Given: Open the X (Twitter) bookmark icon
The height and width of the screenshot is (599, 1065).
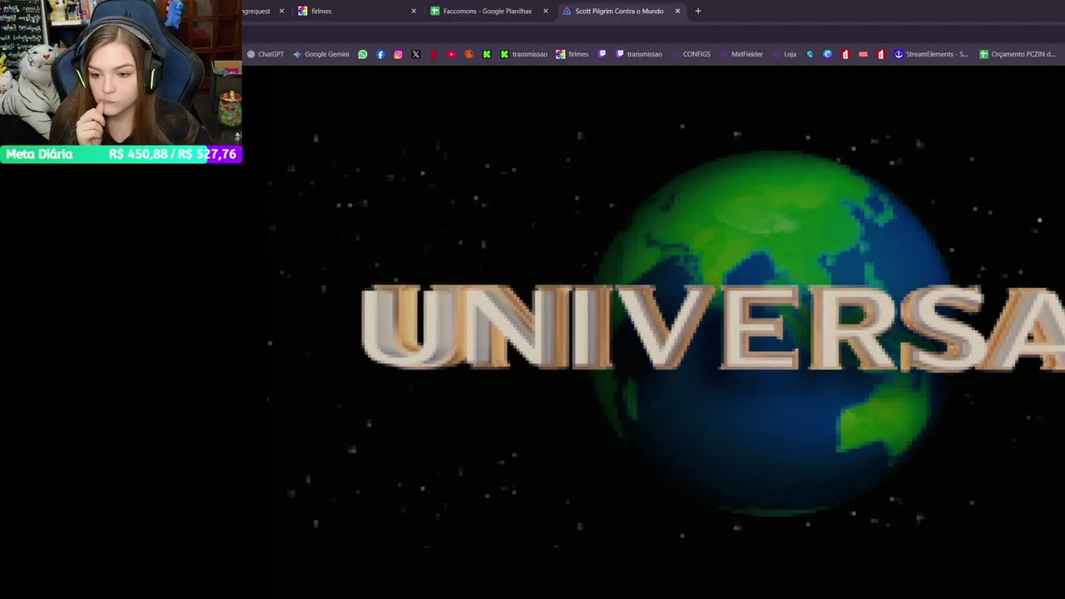Looking at the screenshot, I should tap(416, 54).
